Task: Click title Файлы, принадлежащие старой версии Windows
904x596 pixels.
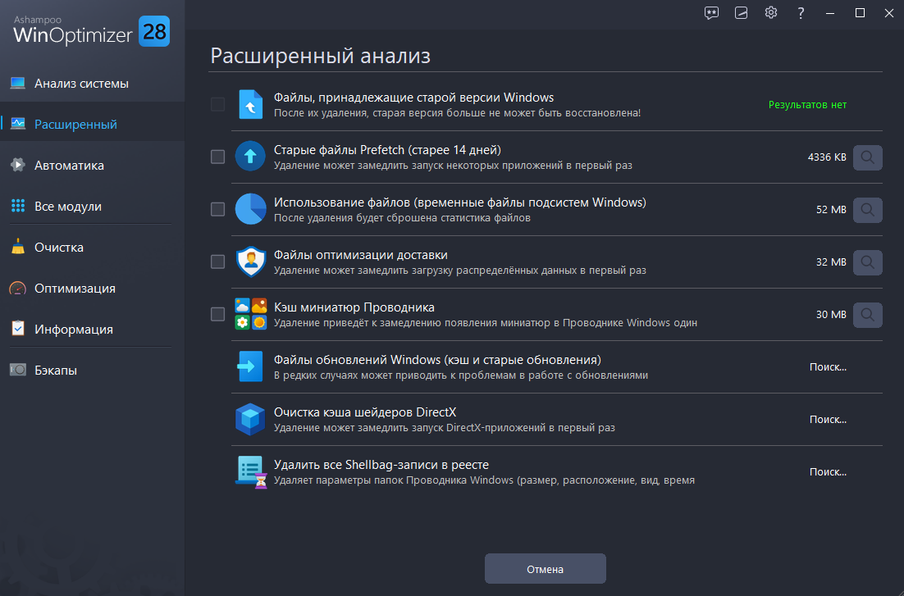Action: click(x=413, y=98)
